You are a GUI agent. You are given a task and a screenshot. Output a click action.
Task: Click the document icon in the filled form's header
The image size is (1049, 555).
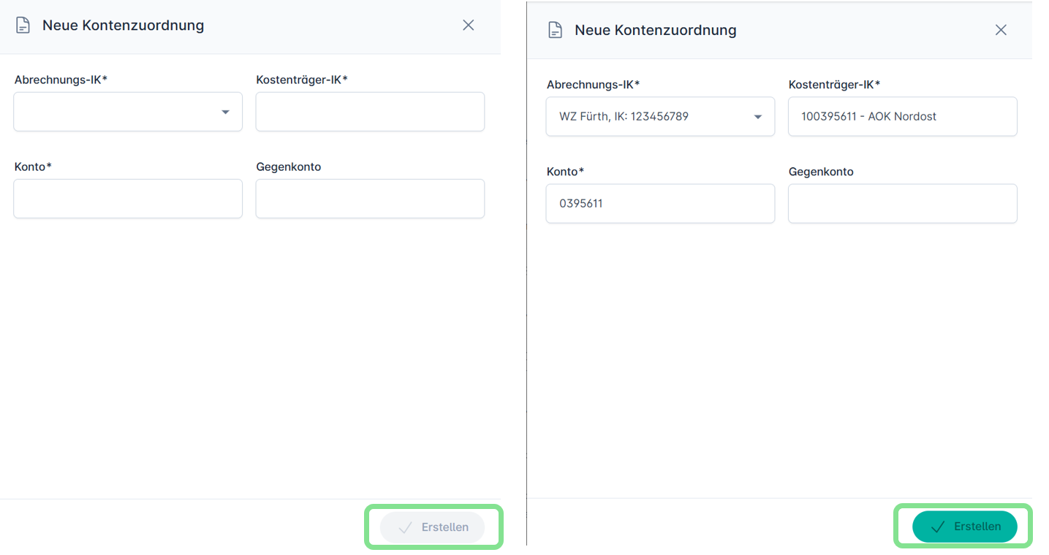(556, 31)
